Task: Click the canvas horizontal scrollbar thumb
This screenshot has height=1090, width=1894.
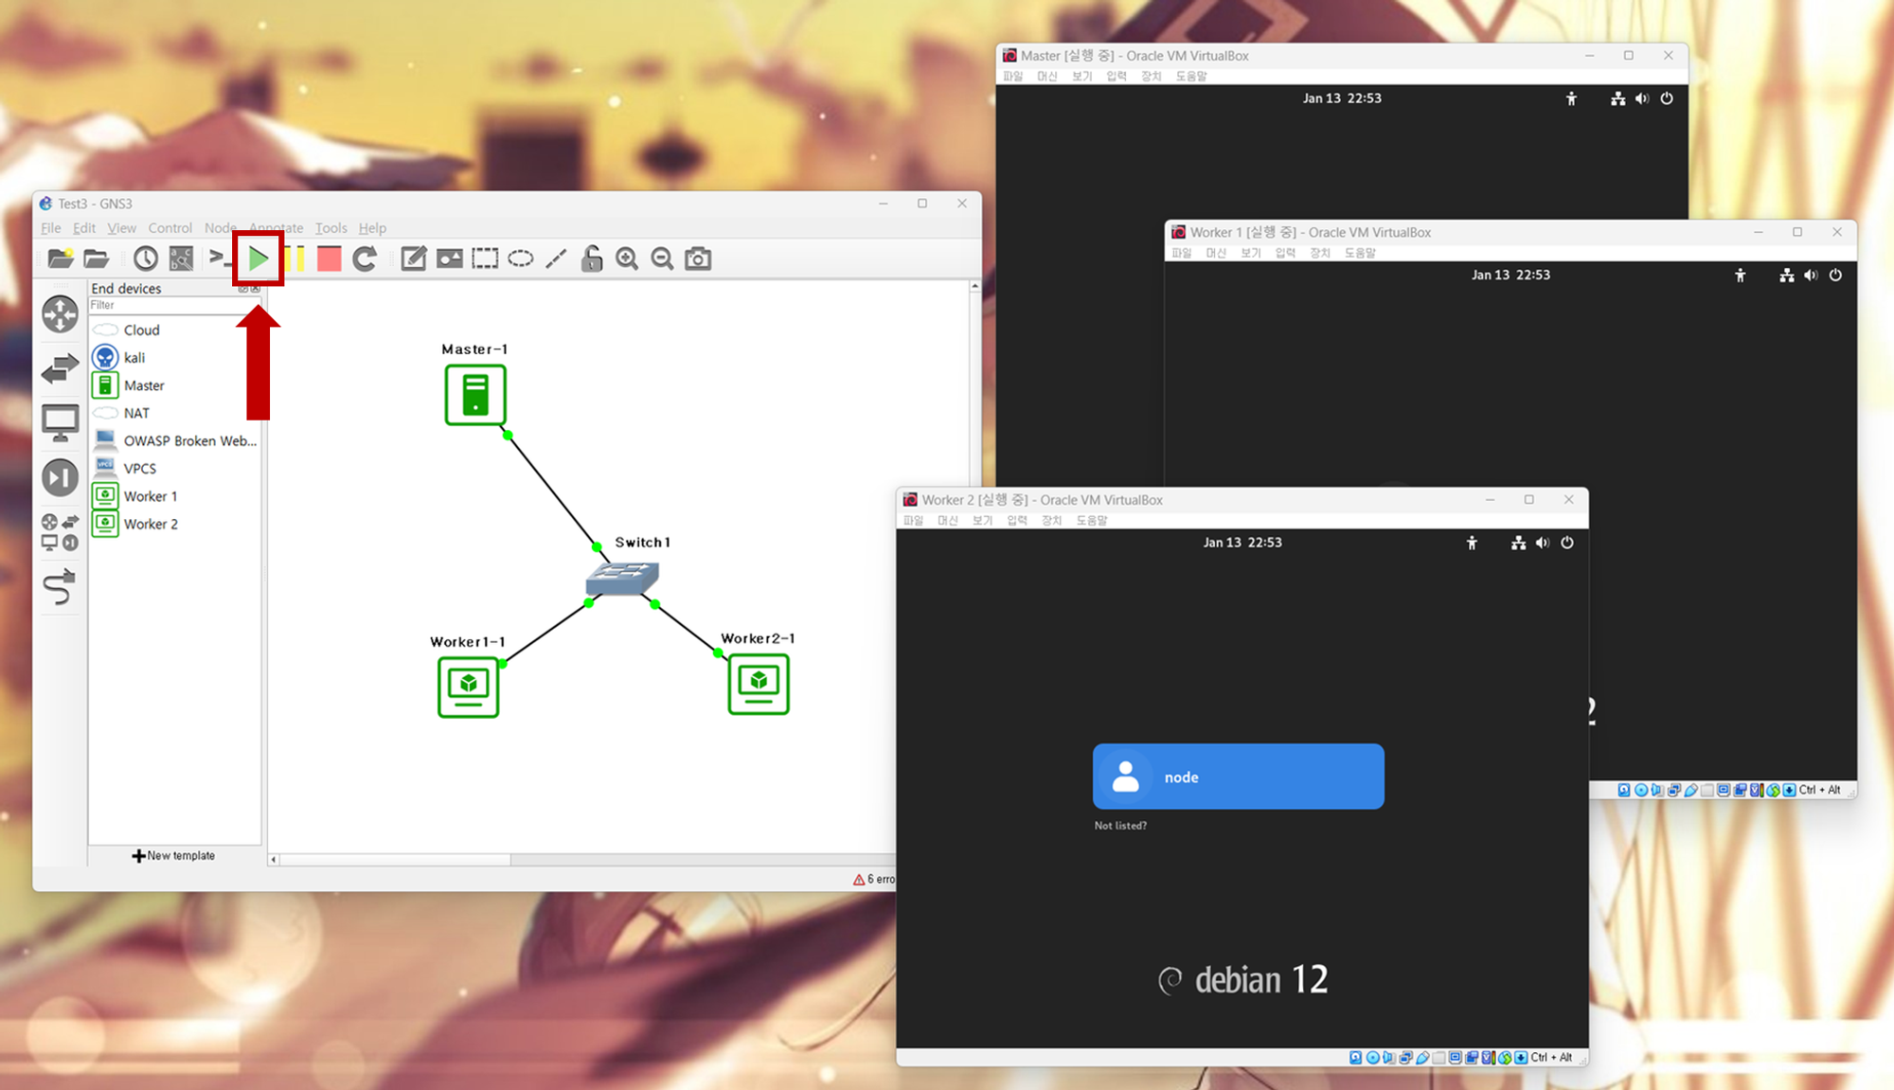Action: pos(395,860)
